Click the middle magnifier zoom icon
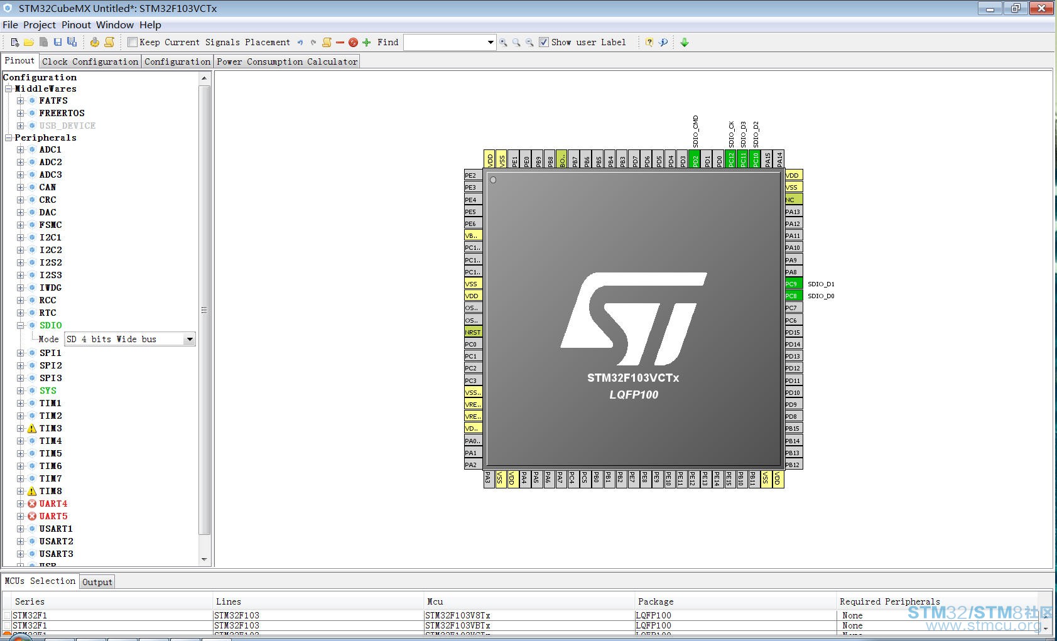The width and height of the screenshot is (1057, 641). [x=516, y=43]
